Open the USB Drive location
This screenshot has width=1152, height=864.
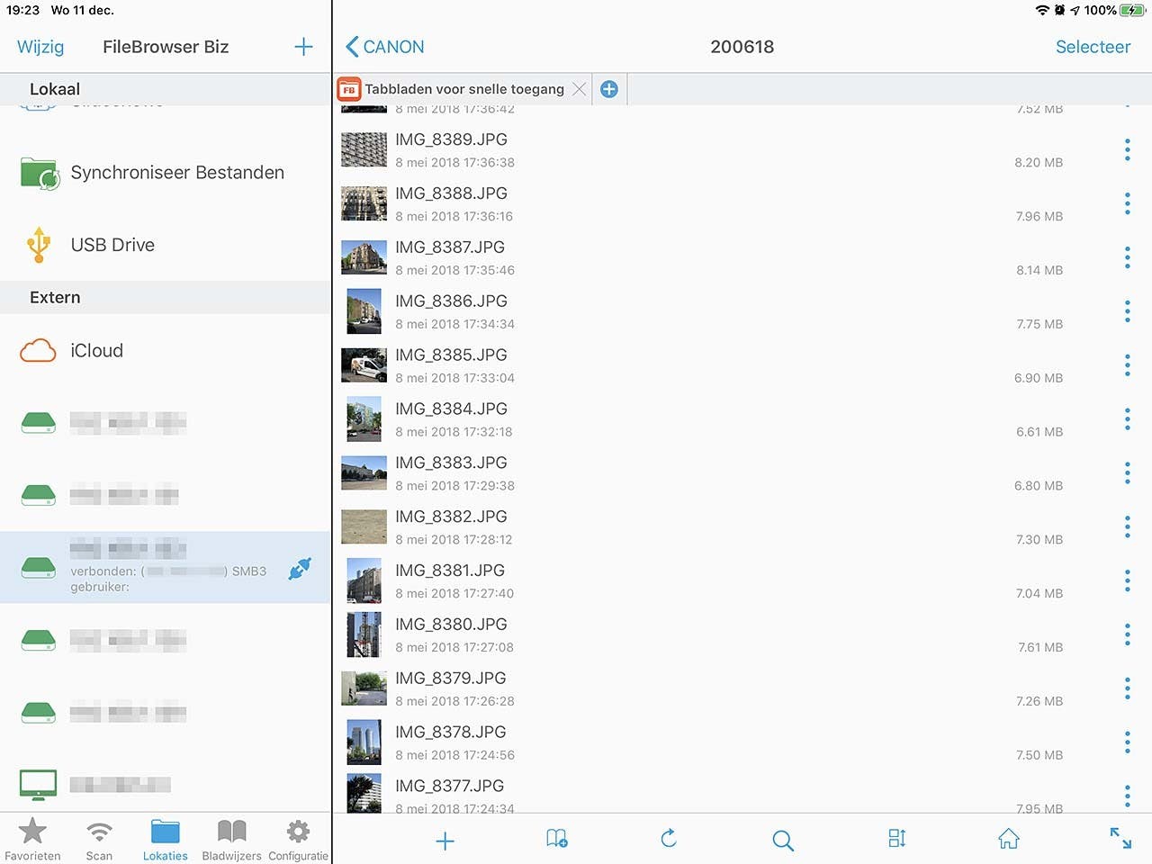(x=166, y=245)
